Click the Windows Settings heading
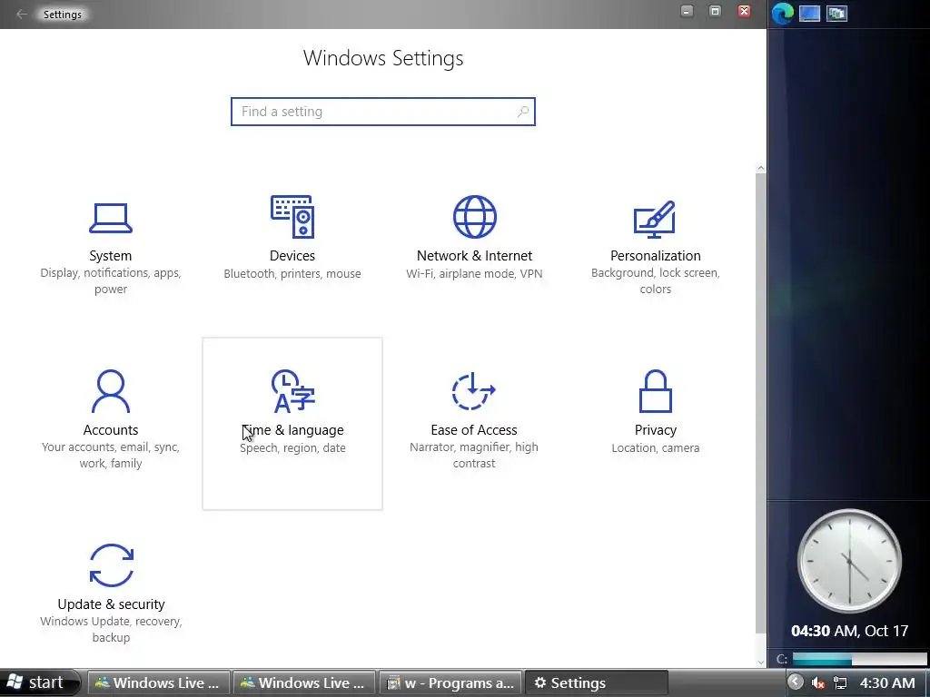 click(383, 58)
